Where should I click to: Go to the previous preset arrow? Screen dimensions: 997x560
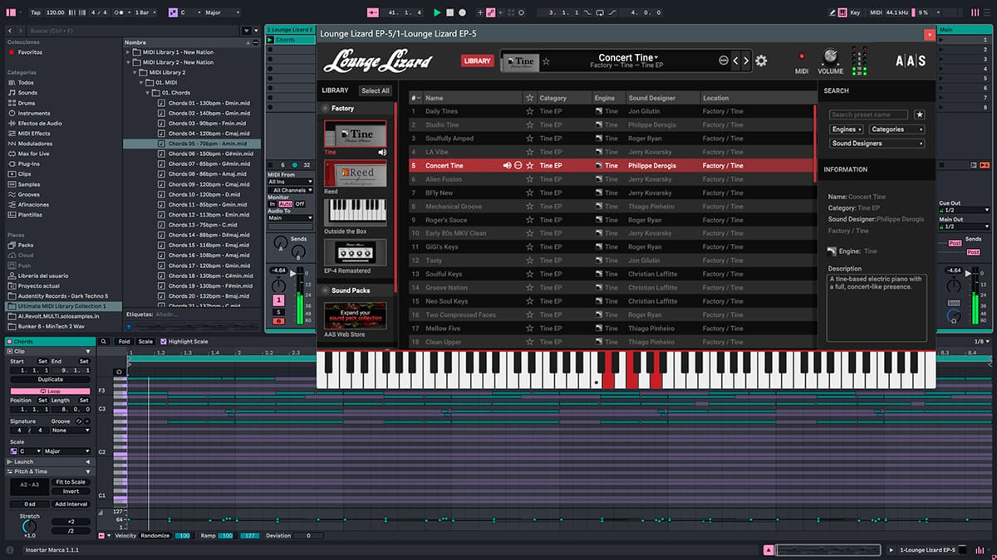tap(735, 61)
